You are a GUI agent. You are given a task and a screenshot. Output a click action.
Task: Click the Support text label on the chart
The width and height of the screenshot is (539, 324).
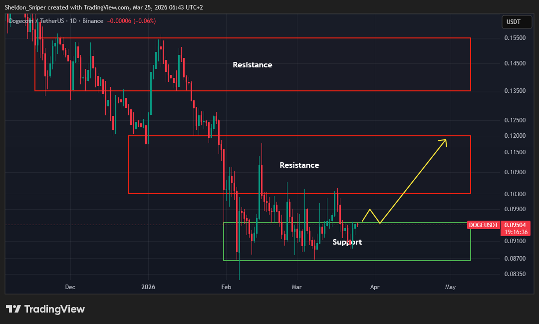tap(347, 242)
